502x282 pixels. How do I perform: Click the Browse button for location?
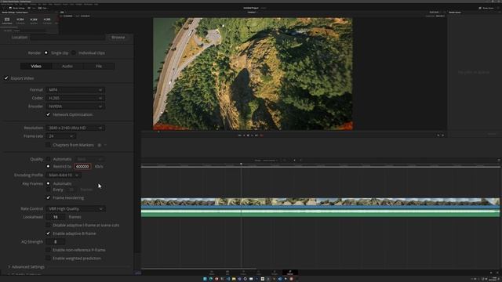pos(118,38)
